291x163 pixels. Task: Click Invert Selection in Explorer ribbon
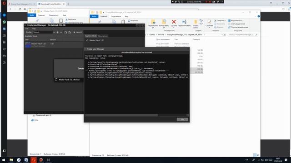pos(238,27)
